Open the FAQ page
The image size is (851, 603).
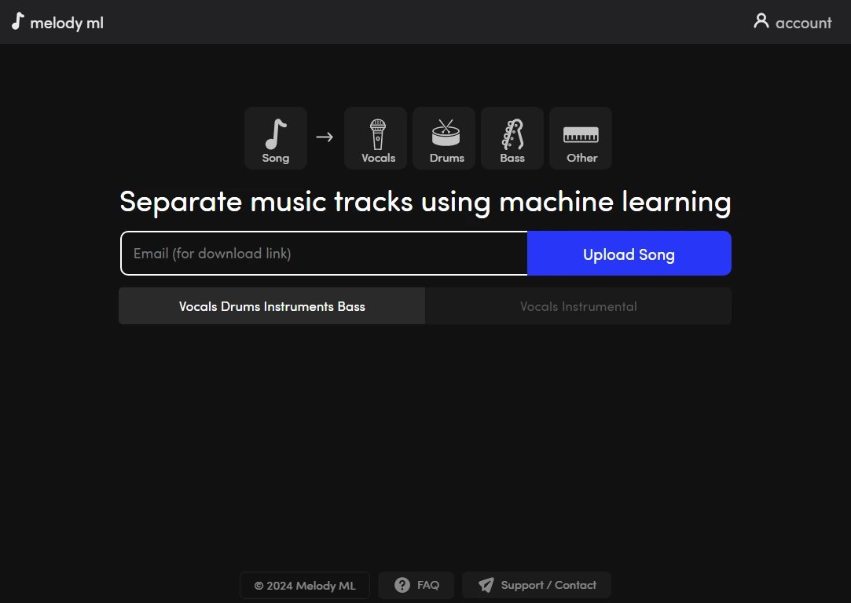416,585
